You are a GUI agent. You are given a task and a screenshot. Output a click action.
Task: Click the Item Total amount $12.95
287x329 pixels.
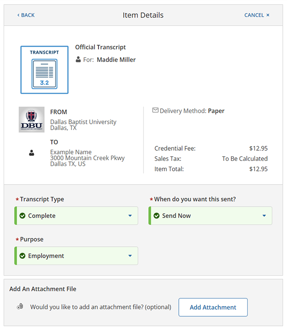[258, 169]
